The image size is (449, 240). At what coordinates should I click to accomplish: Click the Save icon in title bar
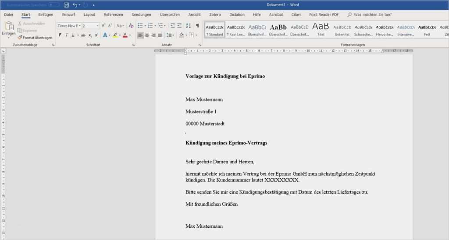point(66,5)
